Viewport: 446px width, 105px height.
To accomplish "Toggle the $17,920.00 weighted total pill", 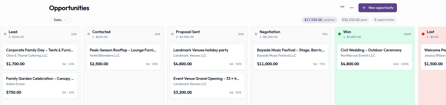I will coord(319,20).
